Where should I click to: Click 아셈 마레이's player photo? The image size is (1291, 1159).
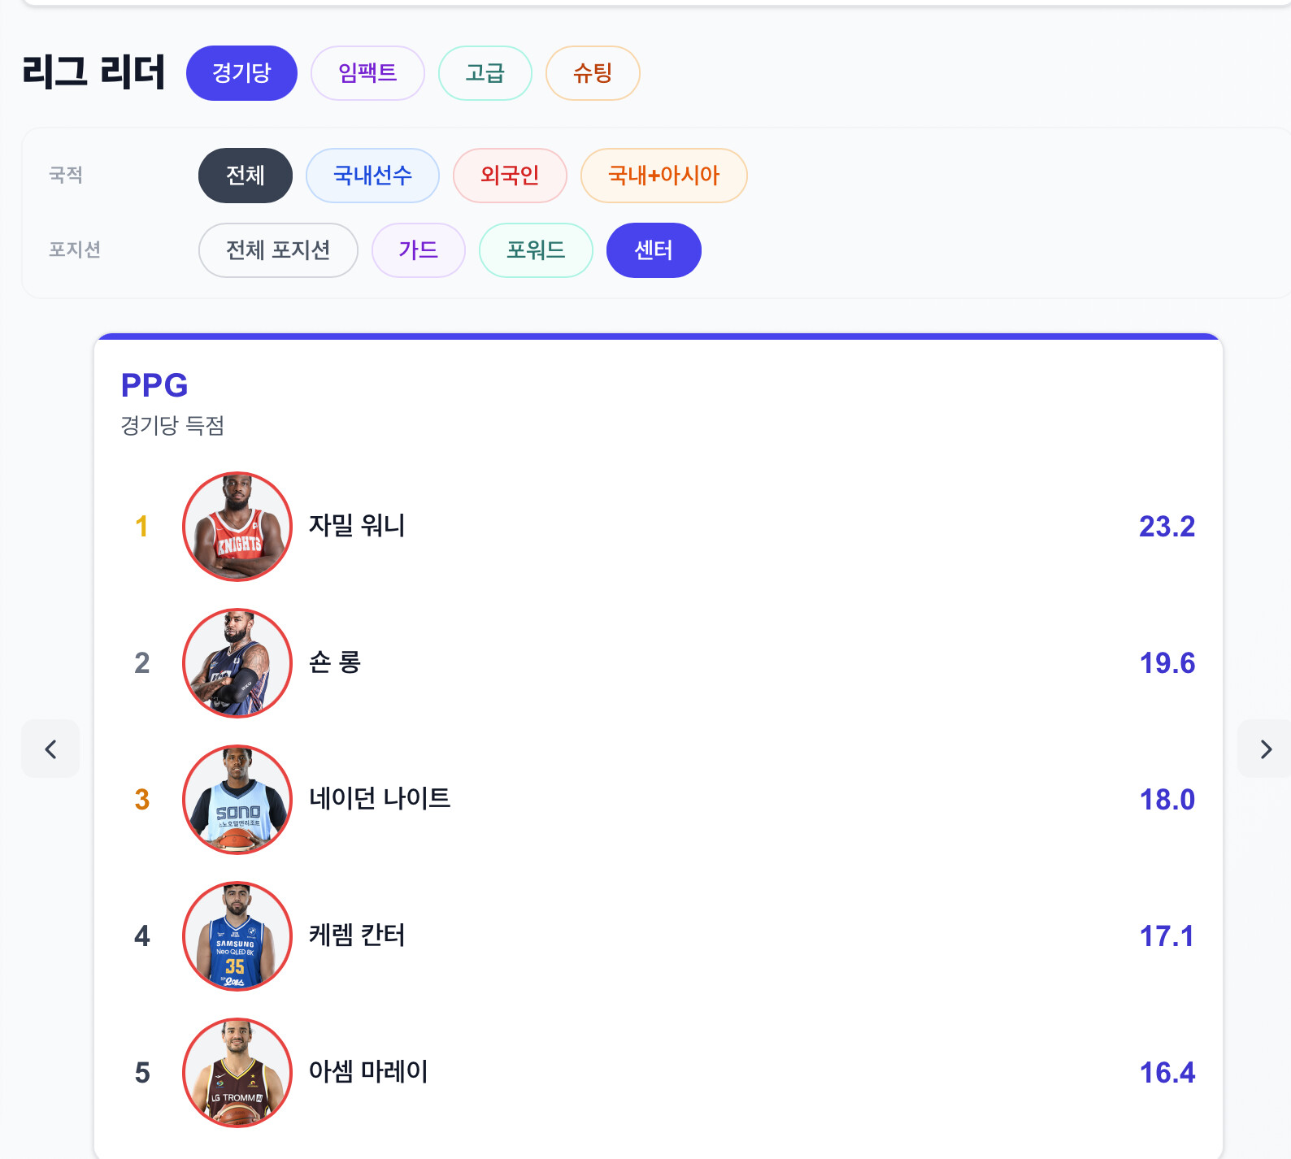pos(237,1073)
